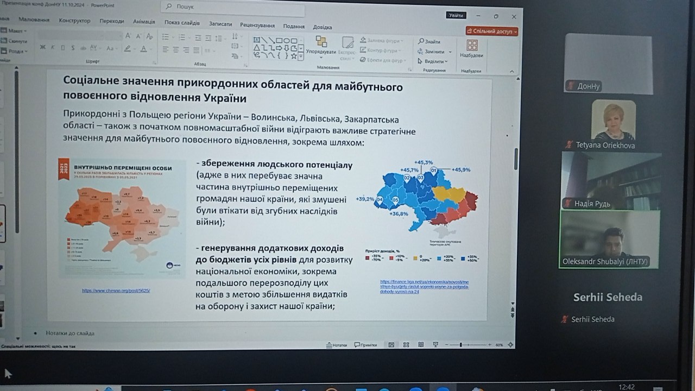Decrease list indent level
Screen dimensions: 695x391
198,37
